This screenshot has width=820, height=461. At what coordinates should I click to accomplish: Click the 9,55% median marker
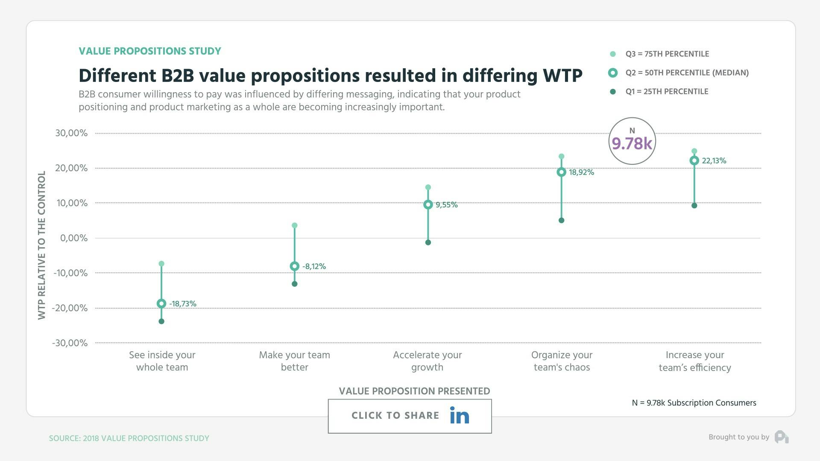pos(428,205)
